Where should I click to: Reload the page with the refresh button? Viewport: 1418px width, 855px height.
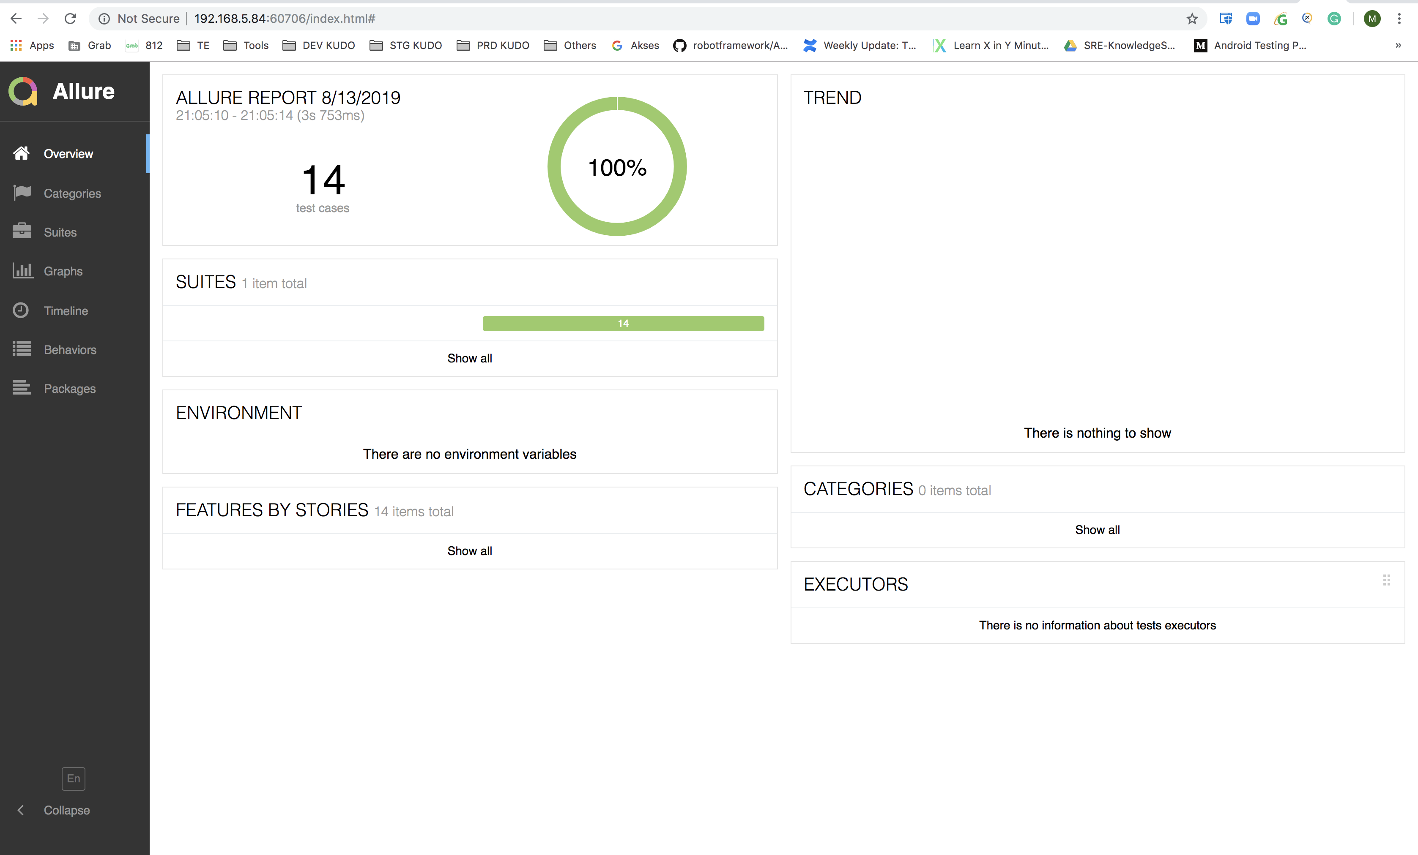coord(70,19)
